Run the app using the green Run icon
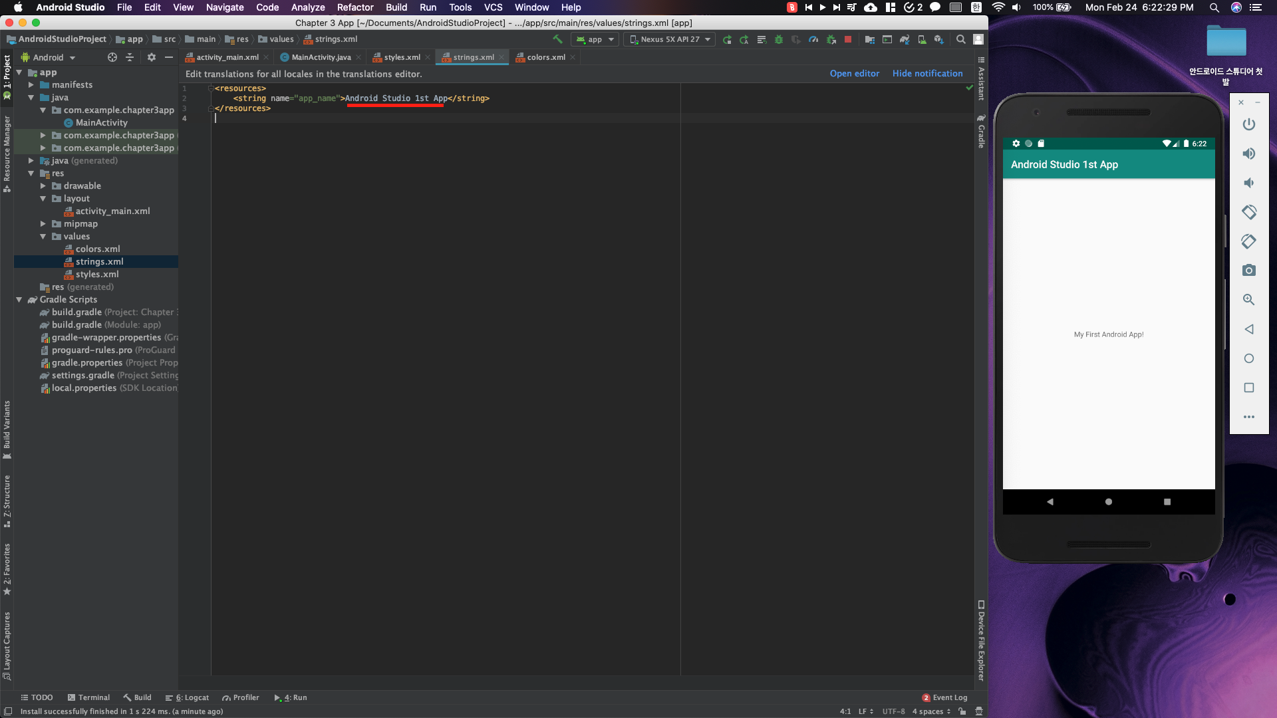The image size is (1277, 718). [x=728, y=40]
